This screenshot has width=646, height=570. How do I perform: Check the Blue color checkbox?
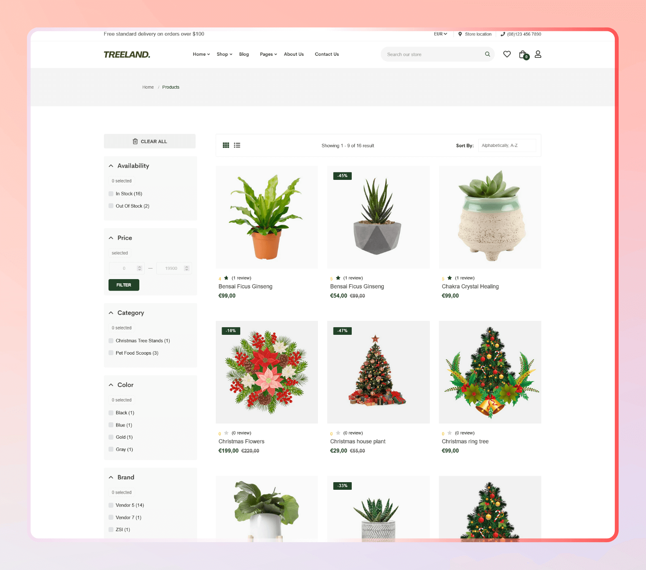click(111, 425)
